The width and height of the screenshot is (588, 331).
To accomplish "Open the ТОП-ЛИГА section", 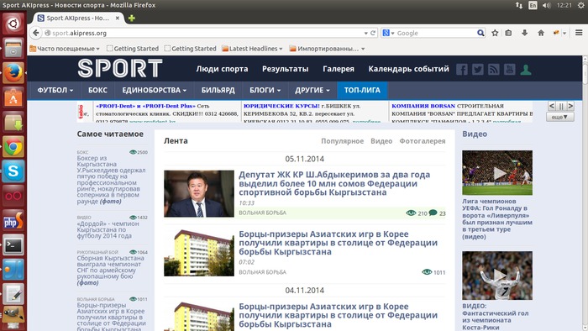I will [362, 91].
